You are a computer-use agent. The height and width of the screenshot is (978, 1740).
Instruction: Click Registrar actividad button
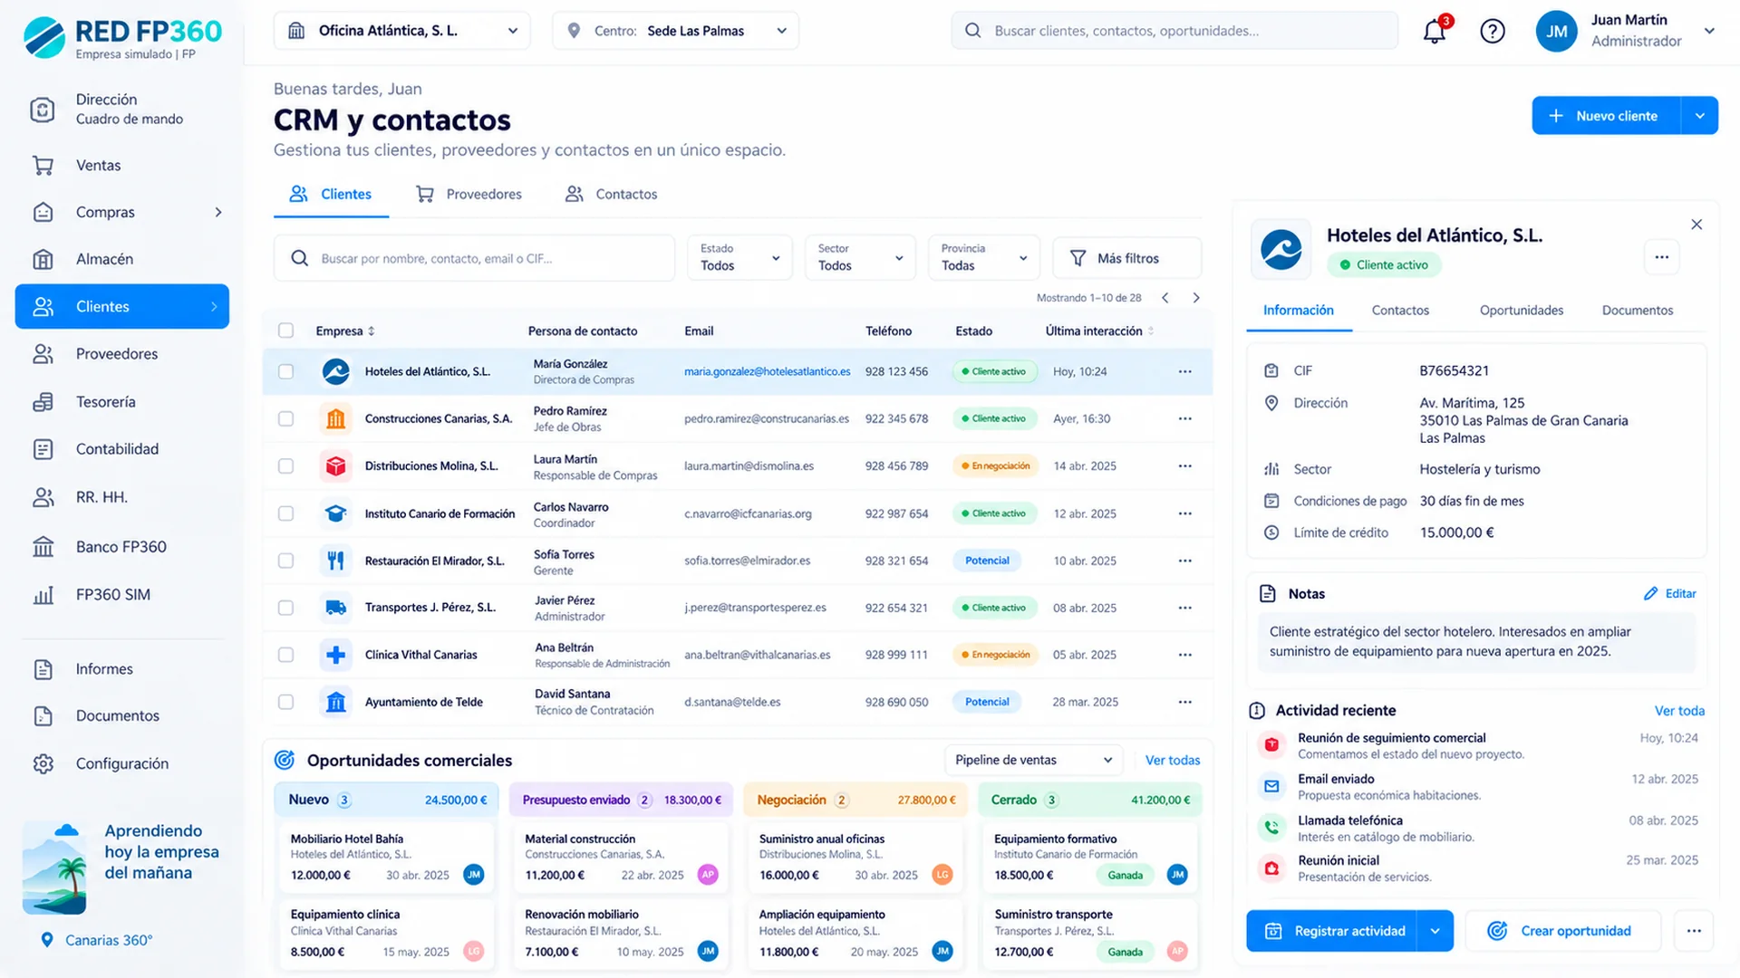(x=1332, y=931)
